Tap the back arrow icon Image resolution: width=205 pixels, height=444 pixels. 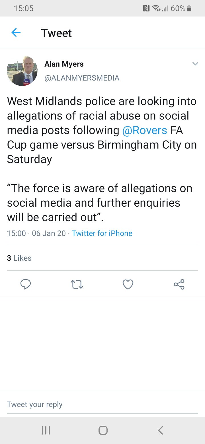(16, 33)
